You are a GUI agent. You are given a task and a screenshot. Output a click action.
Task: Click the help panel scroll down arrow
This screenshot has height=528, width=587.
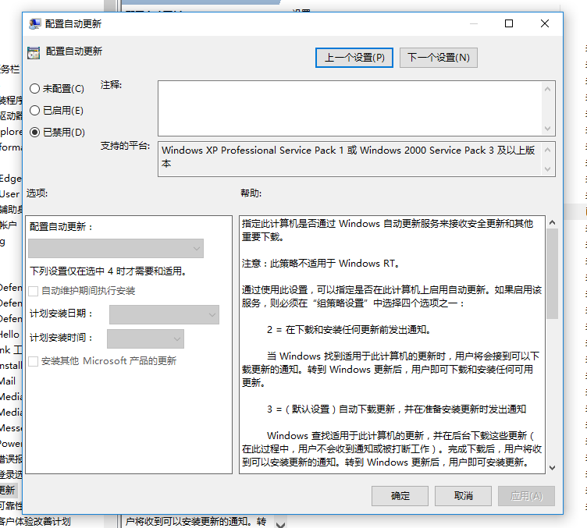pos(552,468)
